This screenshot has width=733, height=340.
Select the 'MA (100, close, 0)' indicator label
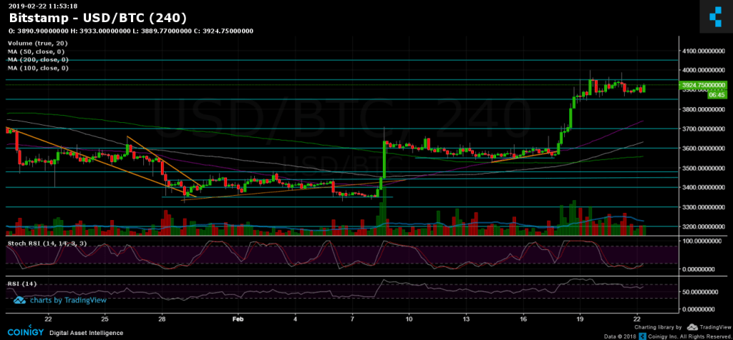pyautogui.click(x=39, y=68)
